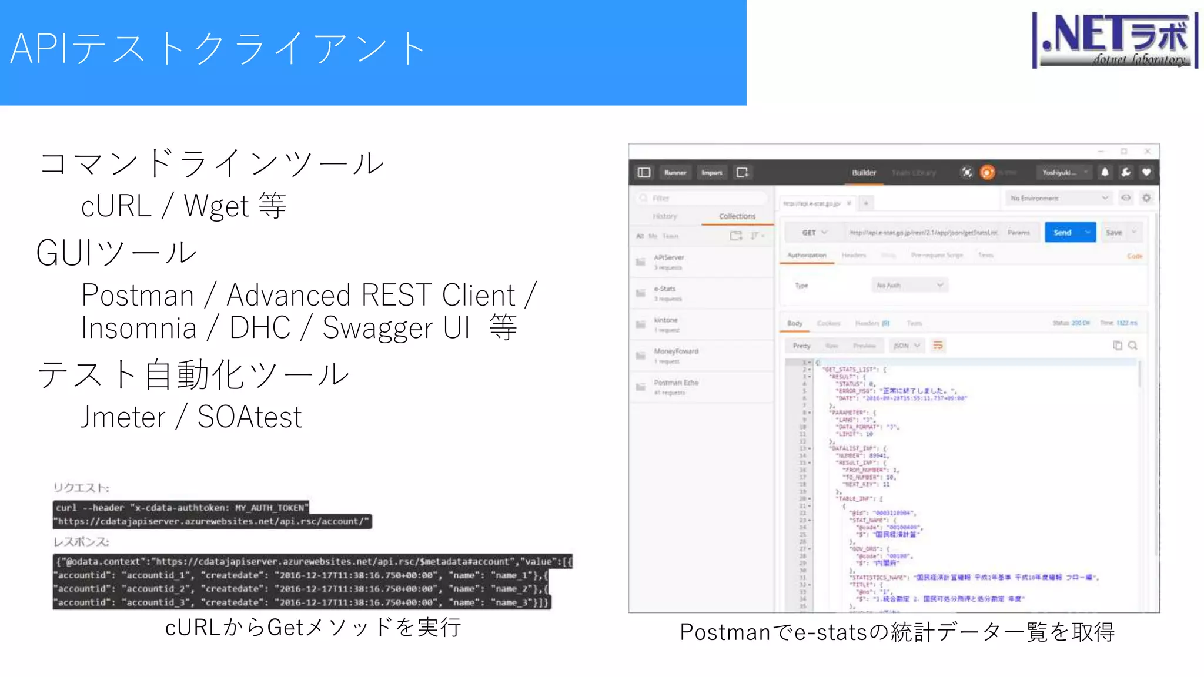The height and width of the screenshot is (677, 1204).
Task: Click the Save button
Action: click(x=1113, y=233)
